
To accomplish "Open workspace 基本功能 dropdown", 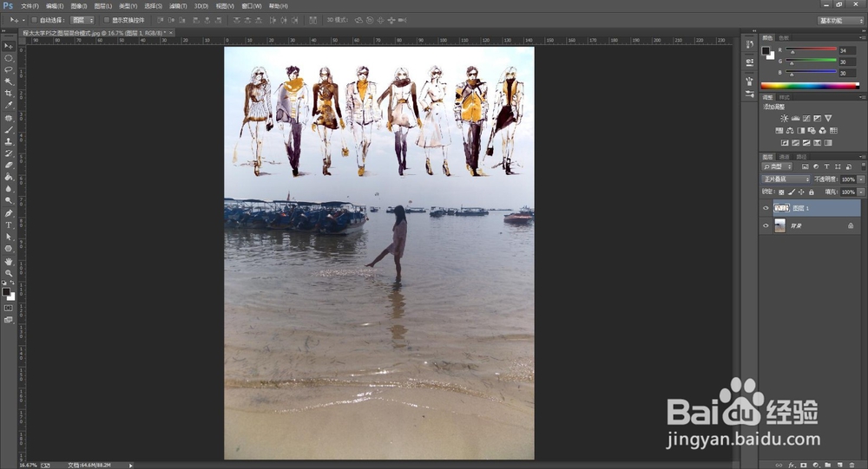I will pyautogui.click(x=840, y=21).
